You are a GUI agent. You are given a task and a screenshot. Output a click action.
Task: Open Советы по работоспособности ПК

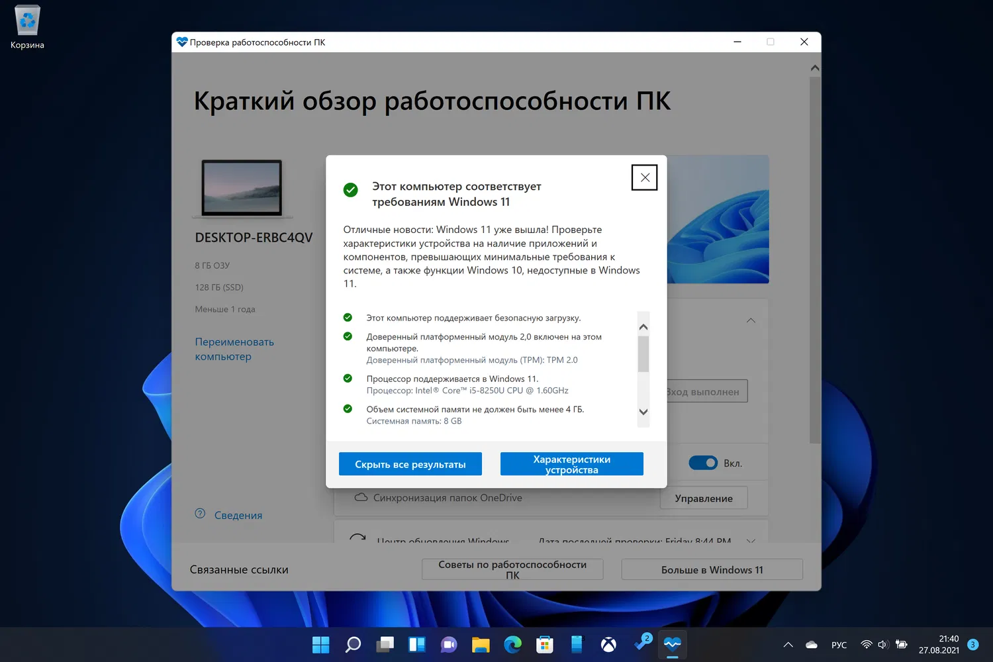[512, 569]
